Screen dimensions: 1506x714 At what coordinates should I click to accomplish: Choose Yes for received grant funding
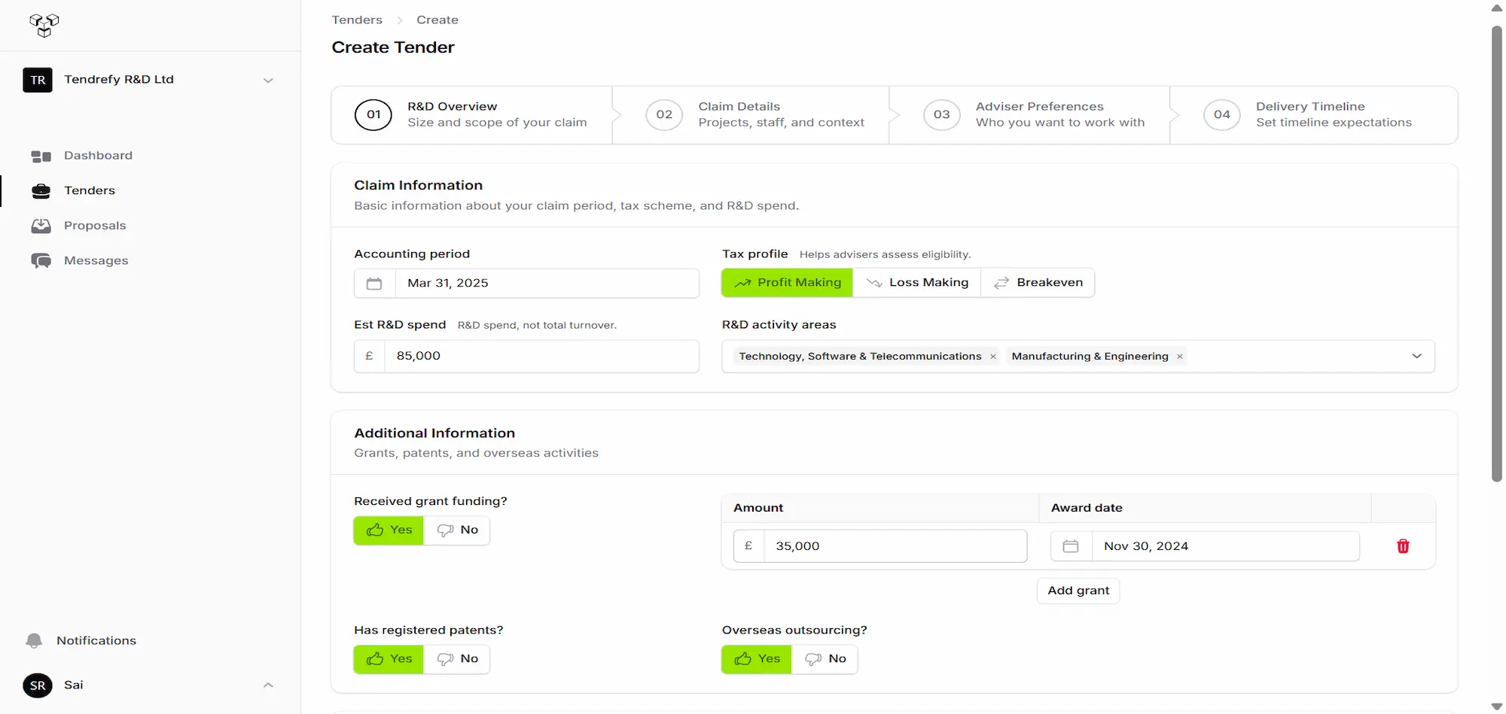pos(389,530)
